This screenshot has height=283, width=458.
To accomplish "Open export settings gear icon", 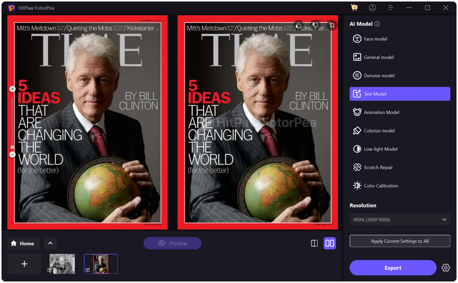I will (x=445, y=268).
